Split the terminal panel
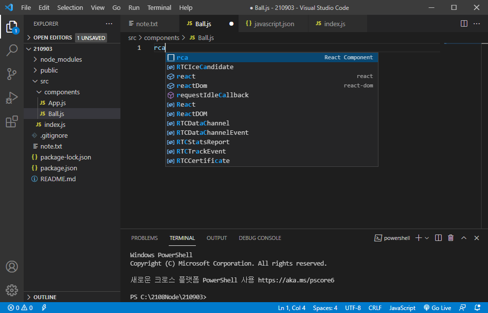Image resolution: width=488 pixels, height=313 pixels. tap(438, 238)
